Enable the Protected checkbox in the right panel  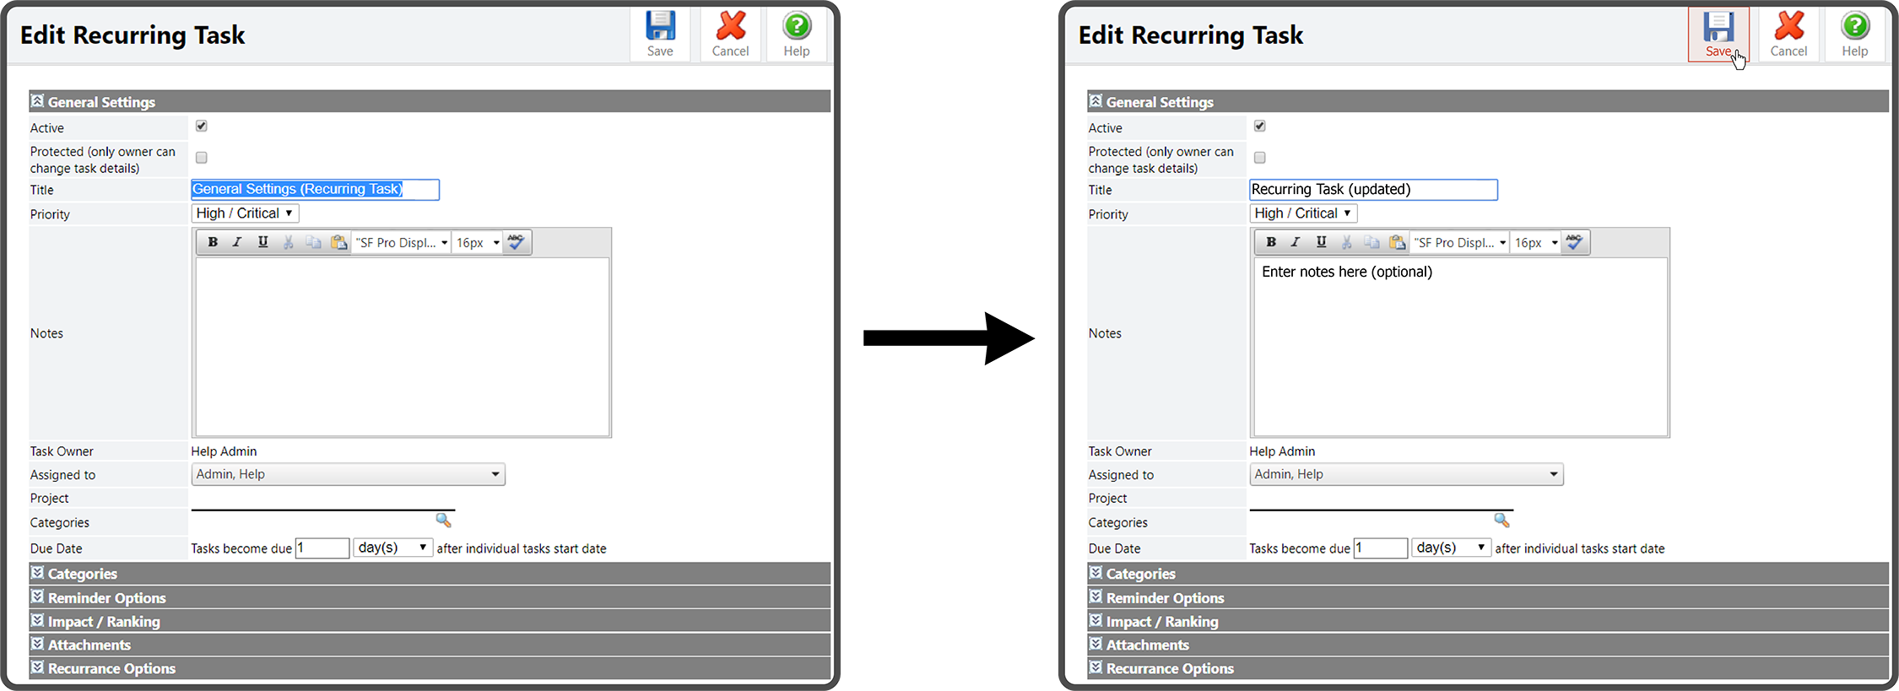(1259, 158)
